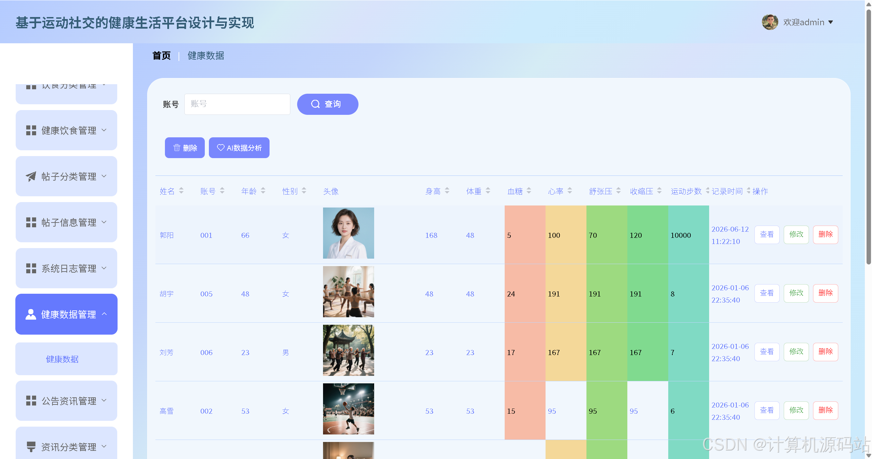Viewport: 872px width, 459px height.
Task: Sort table by 血糖 column arrows
Action: point(529,191)
